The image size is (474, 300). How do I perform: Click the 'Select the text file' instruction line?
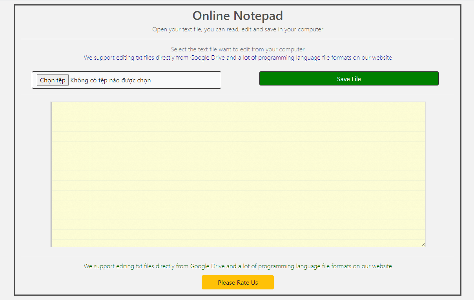pyautogui.click(x=237, y=49)
